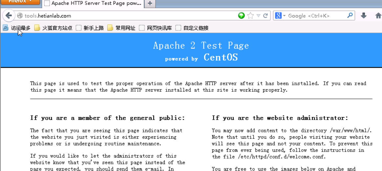
Task: Click the powered by CentOS text
Action: (201, 57)
